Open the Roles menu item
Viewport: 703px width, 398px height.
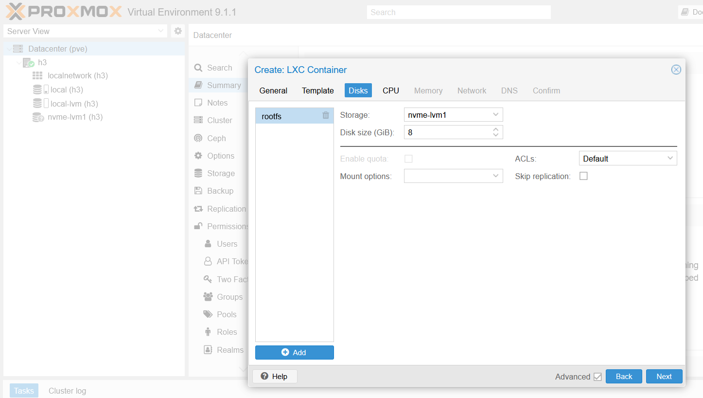coord(227,332)
